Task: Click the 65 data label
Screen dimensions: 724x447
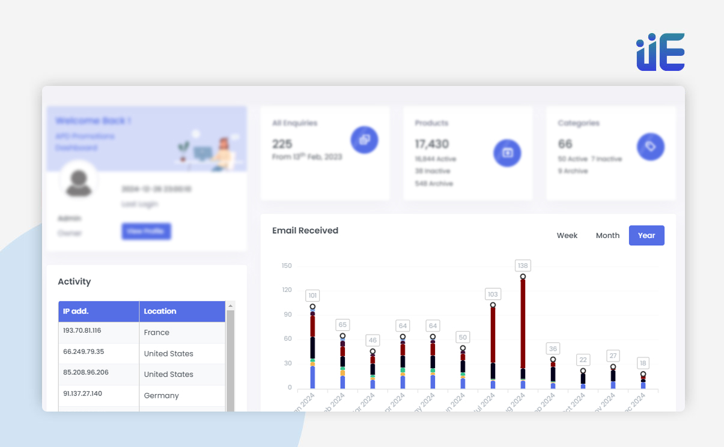Action: (x=342, y=324)
